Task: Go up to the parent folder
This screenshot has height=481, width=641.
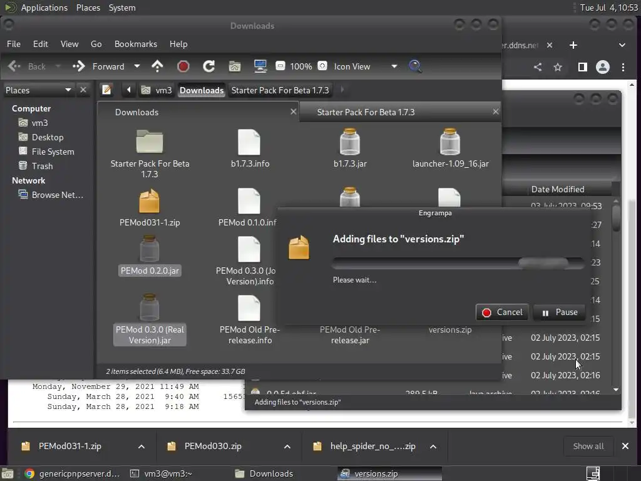Action: coord(157,66)
